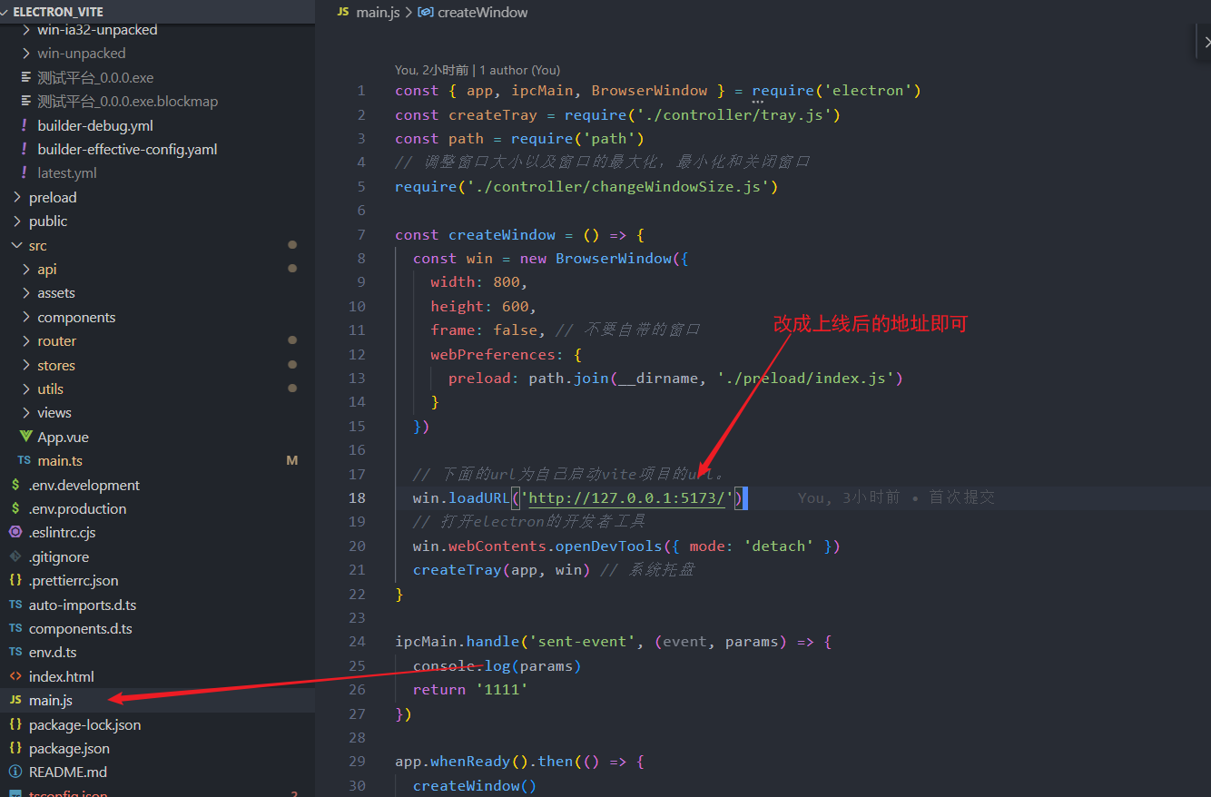Click the git blame author CodeLens line
Viewport: 1211px width, 797px height.
[478, 70]
